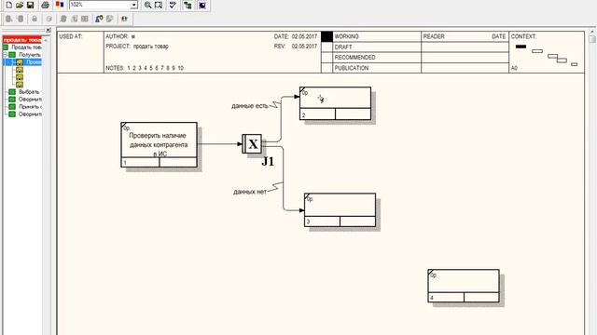Select the Продать тов root tree row
The image size is (597, 335).
pyautogui.click(x=22, y=47)
